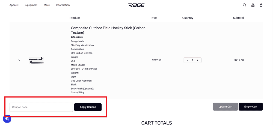This screenshot has height=125, width=273.
Task: Open the user account icon
Action: [253, 5]
